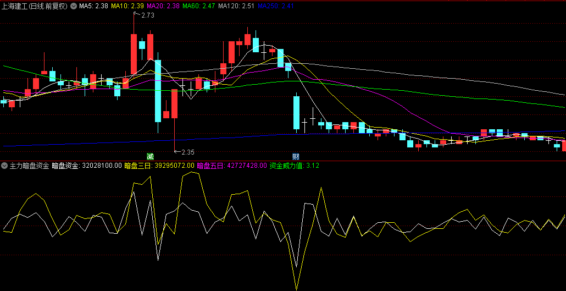Expand the 主力暗盘资金 indicator dropdown arrow
This screenshot has width=566, height=291.
5,166
